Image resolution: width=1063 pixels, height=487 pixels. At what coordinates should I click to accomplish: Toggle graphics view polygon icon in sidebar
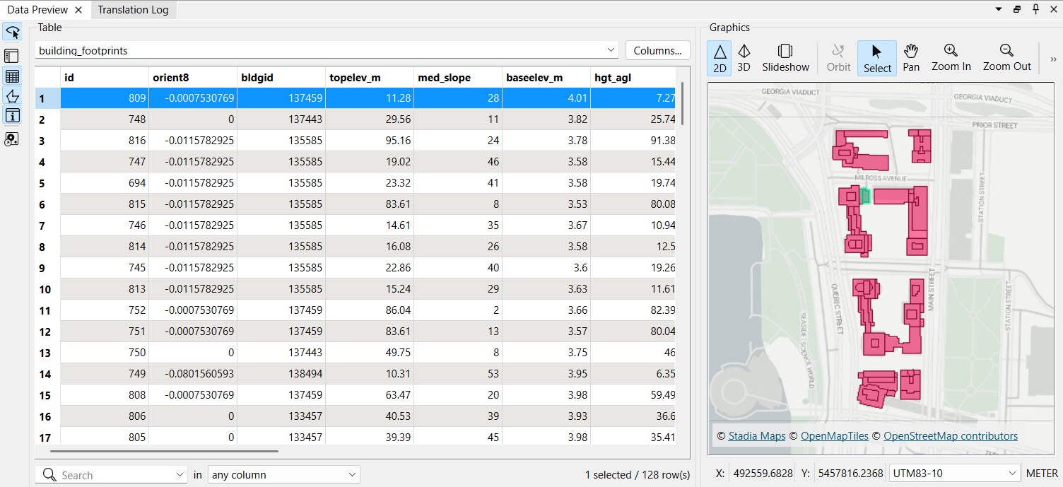coord(12,96)
